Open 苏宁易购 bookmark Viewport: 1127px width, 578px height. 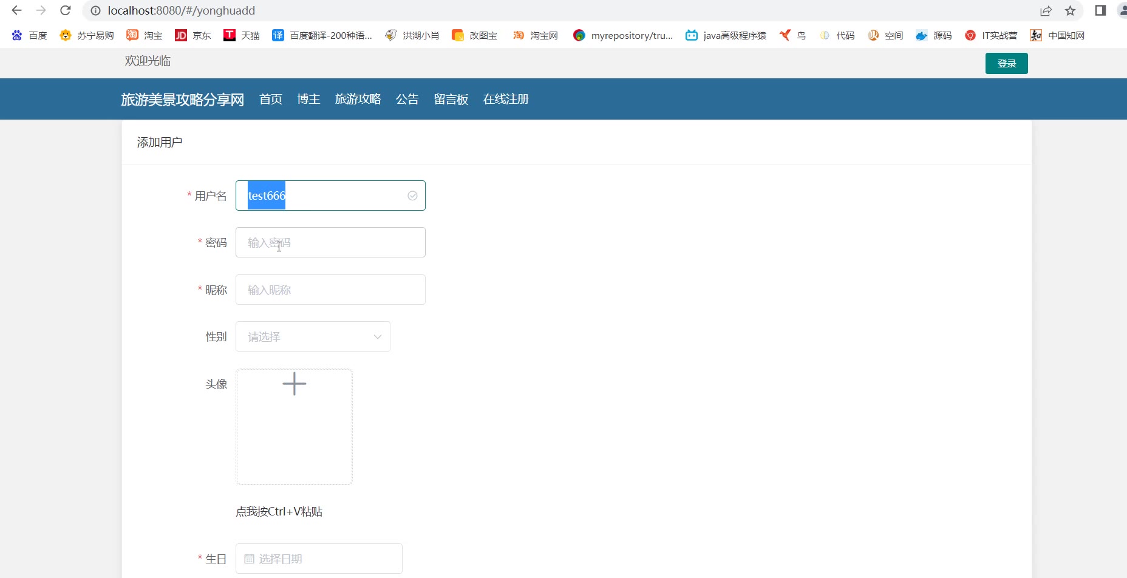click(x=87, y=35)
